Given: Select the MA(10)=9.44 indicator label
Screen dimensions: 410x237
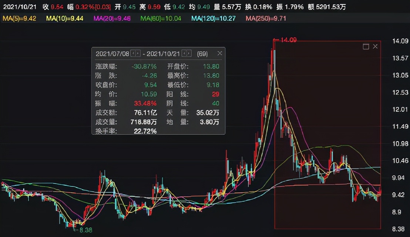Looking at the screenshot, I should pos(65,18).
